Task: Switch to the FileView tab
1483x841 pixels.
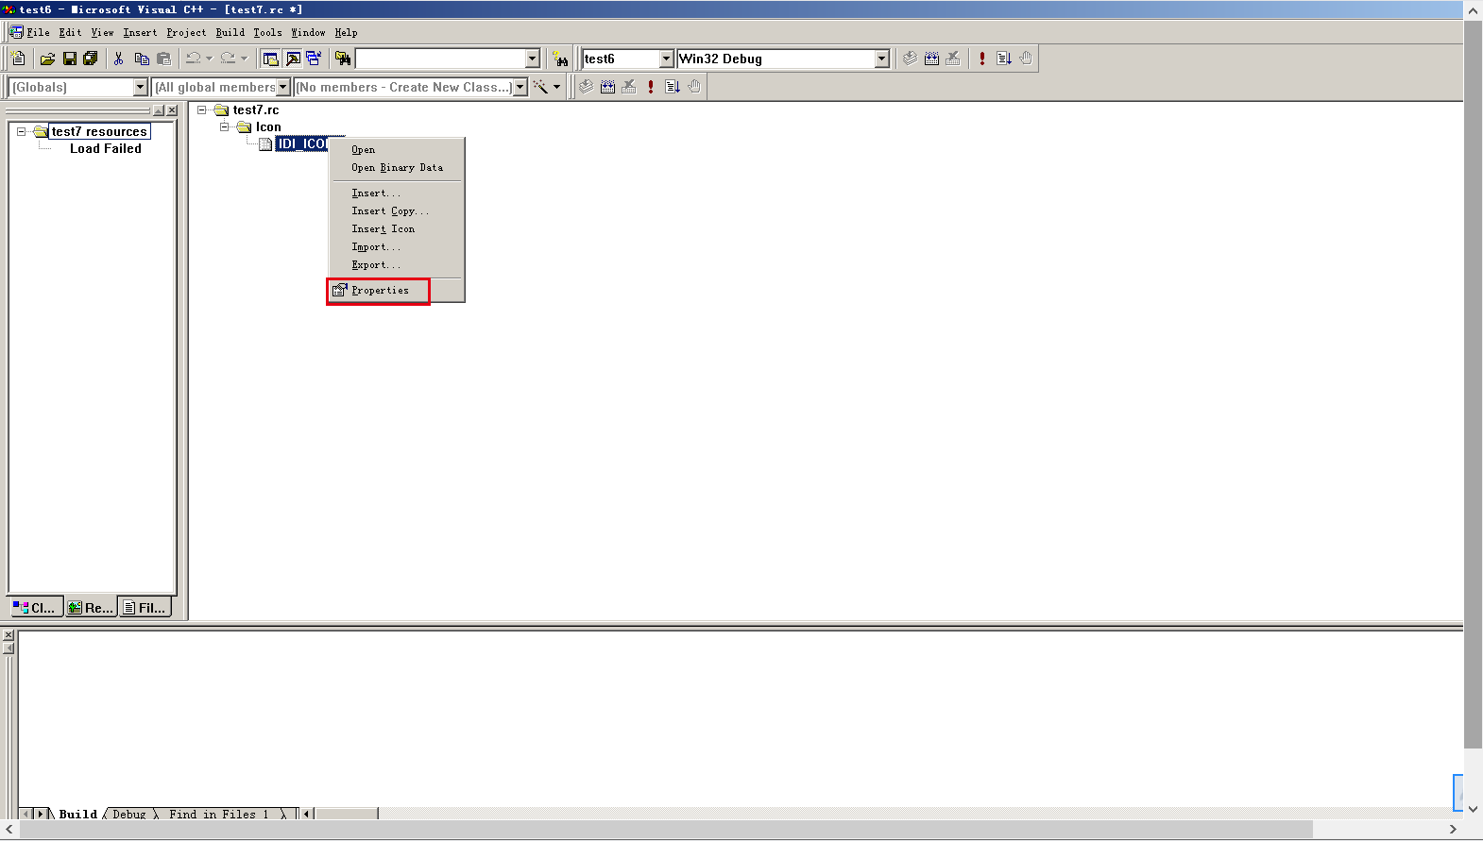Action: [145, 607]
